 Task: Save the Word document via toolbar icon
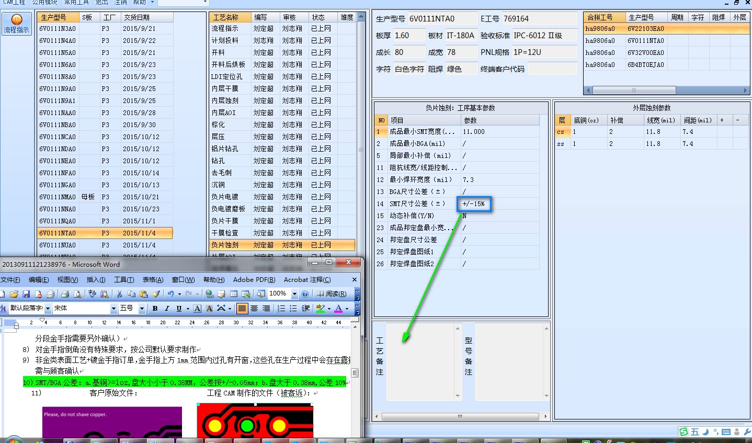[26, 294]
